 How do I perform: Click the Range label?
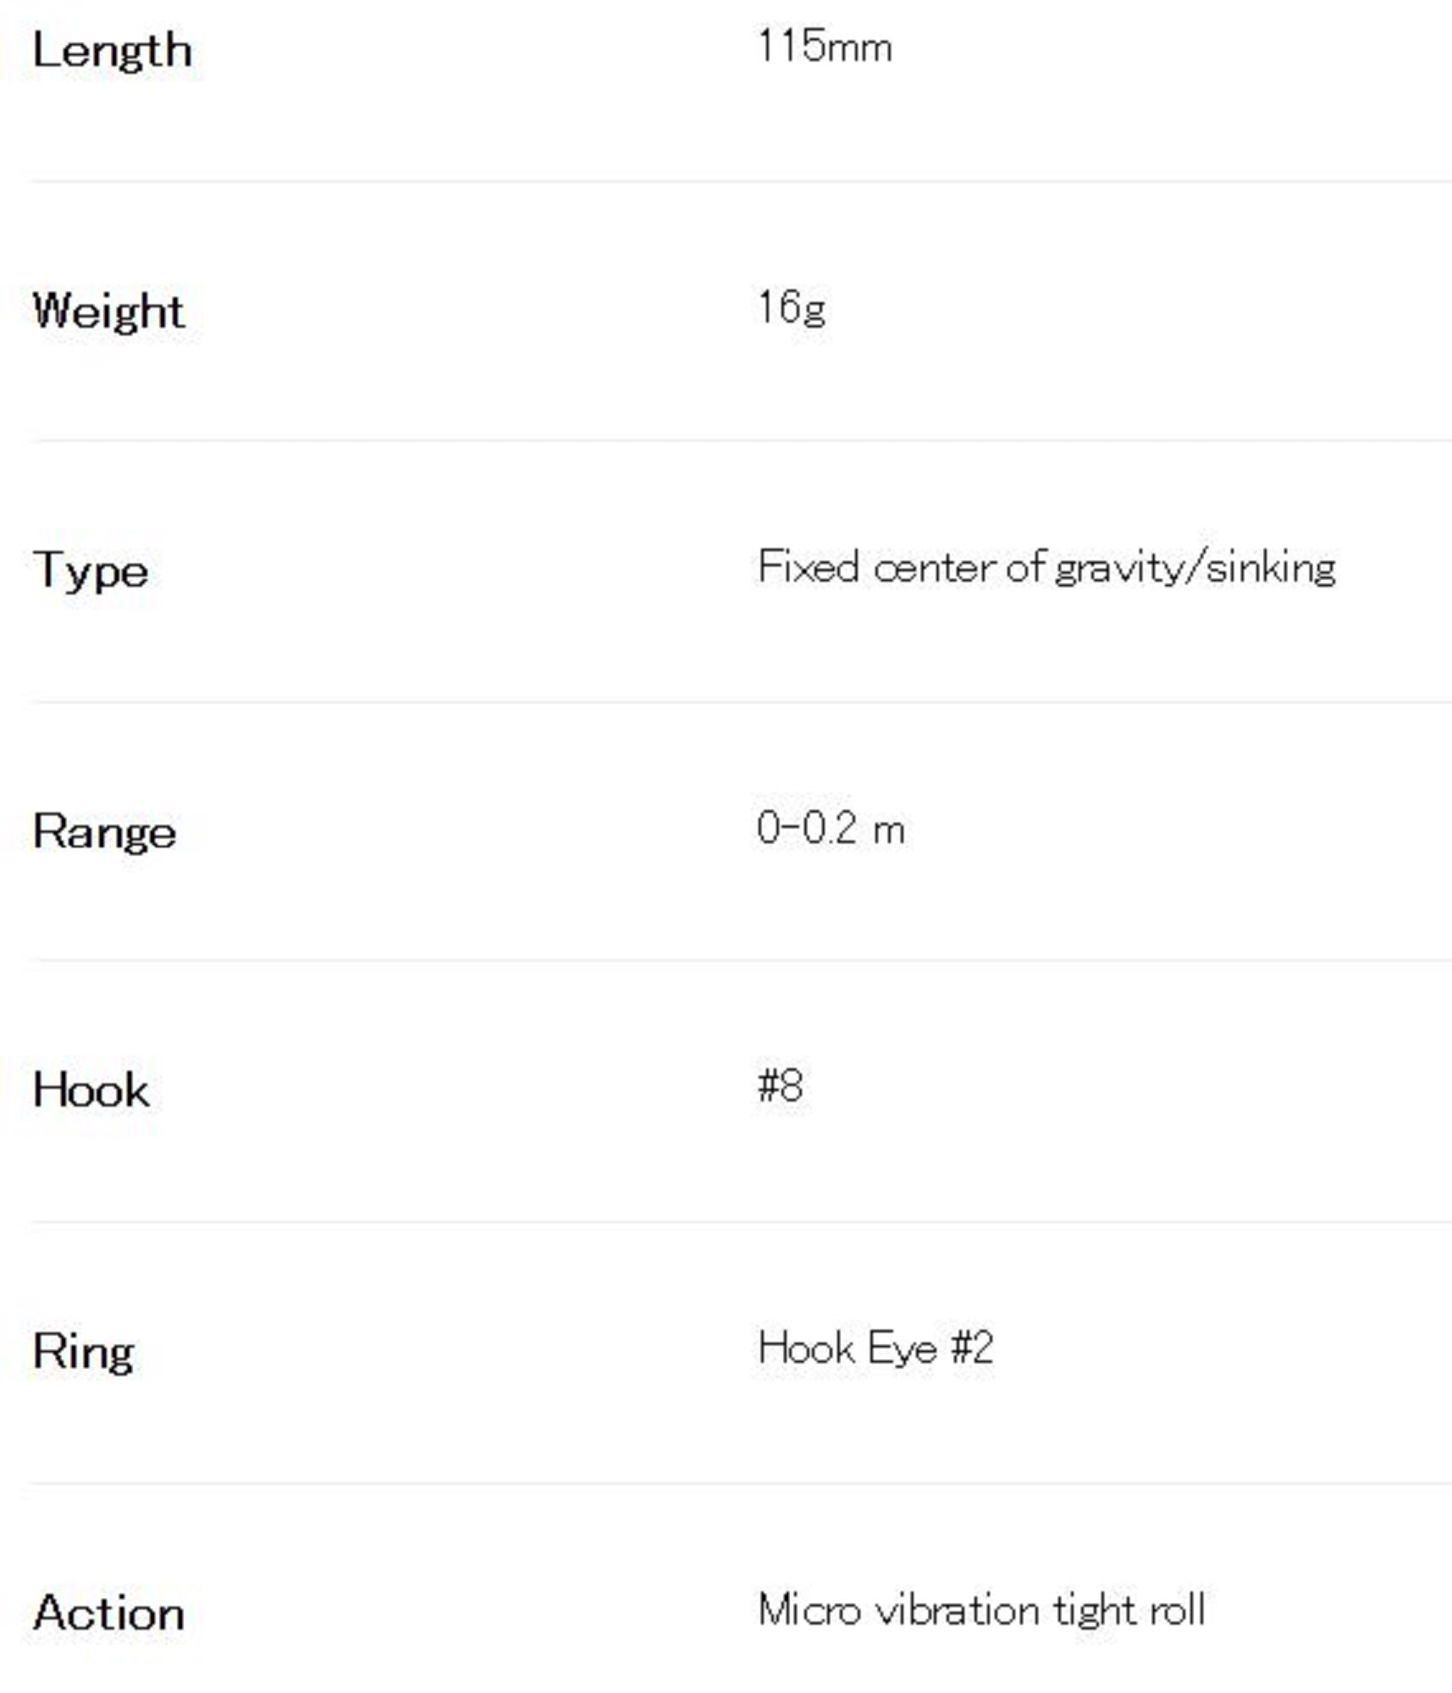104,831
